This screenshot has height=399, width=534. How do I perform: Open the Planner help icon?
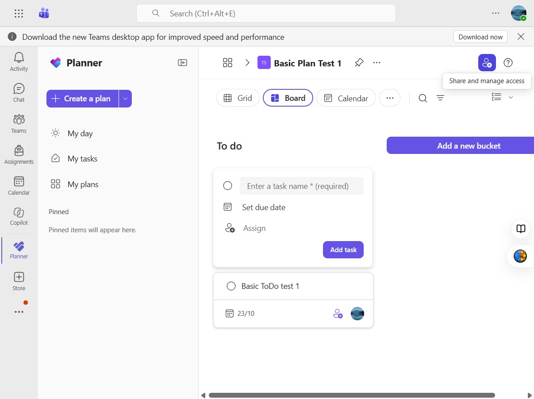coord(508,63)
